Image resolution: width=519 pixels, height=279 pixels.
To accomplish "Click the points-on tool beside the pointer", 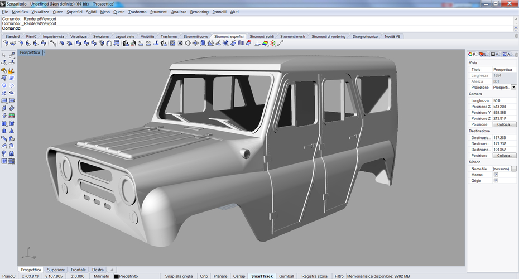I will point(12,55).
